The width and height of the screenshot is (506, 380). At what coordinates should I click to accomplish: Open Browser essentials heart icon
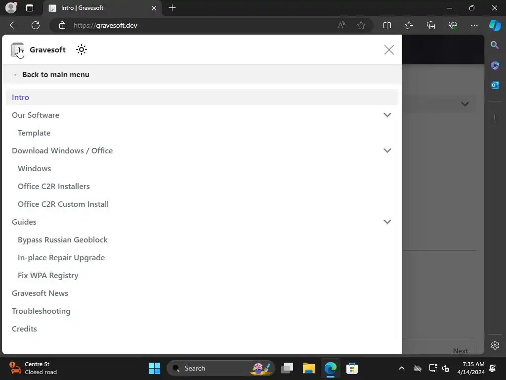453,25
